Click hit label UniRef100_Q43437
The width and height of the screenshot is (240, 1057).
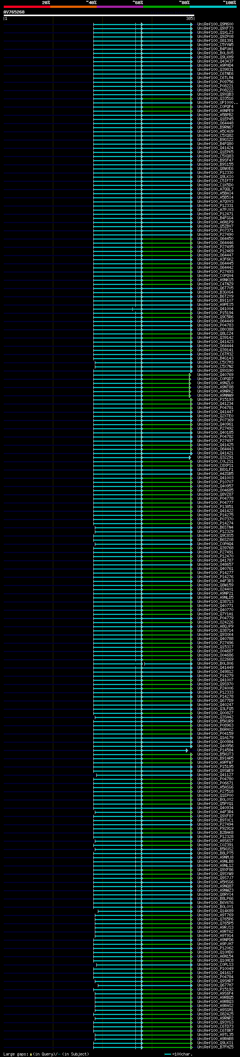215,61
